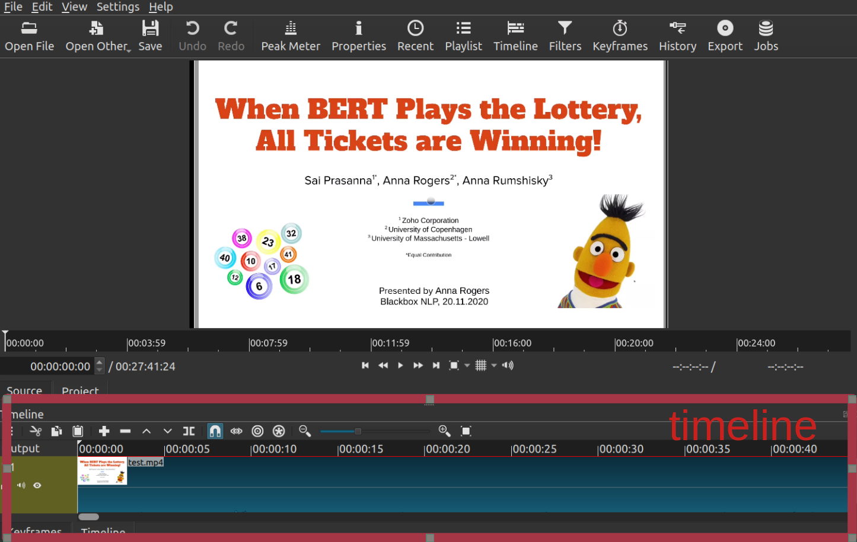Viewport: 857px width, 542px height.
Task: Open the History panel
Action: 677,36
